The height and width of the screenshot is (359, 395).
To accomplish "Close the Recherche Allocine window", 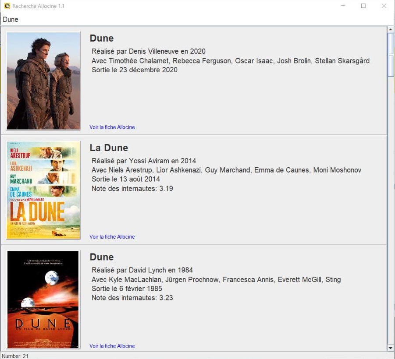I will [x=384, y=6].
